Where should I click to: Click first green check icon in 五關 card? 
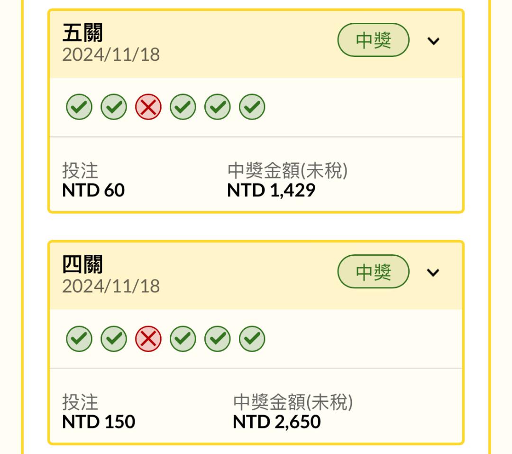point(79,107)
